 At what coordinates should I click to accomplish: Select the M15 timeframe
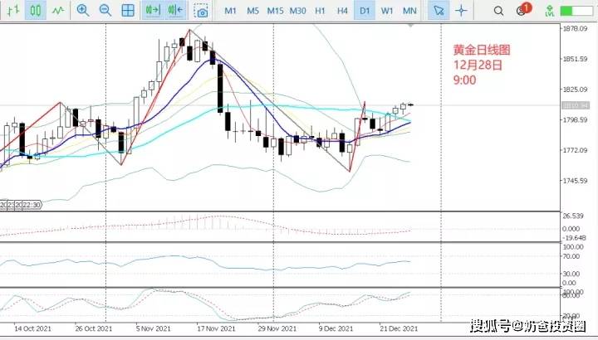tap(275, 11)
